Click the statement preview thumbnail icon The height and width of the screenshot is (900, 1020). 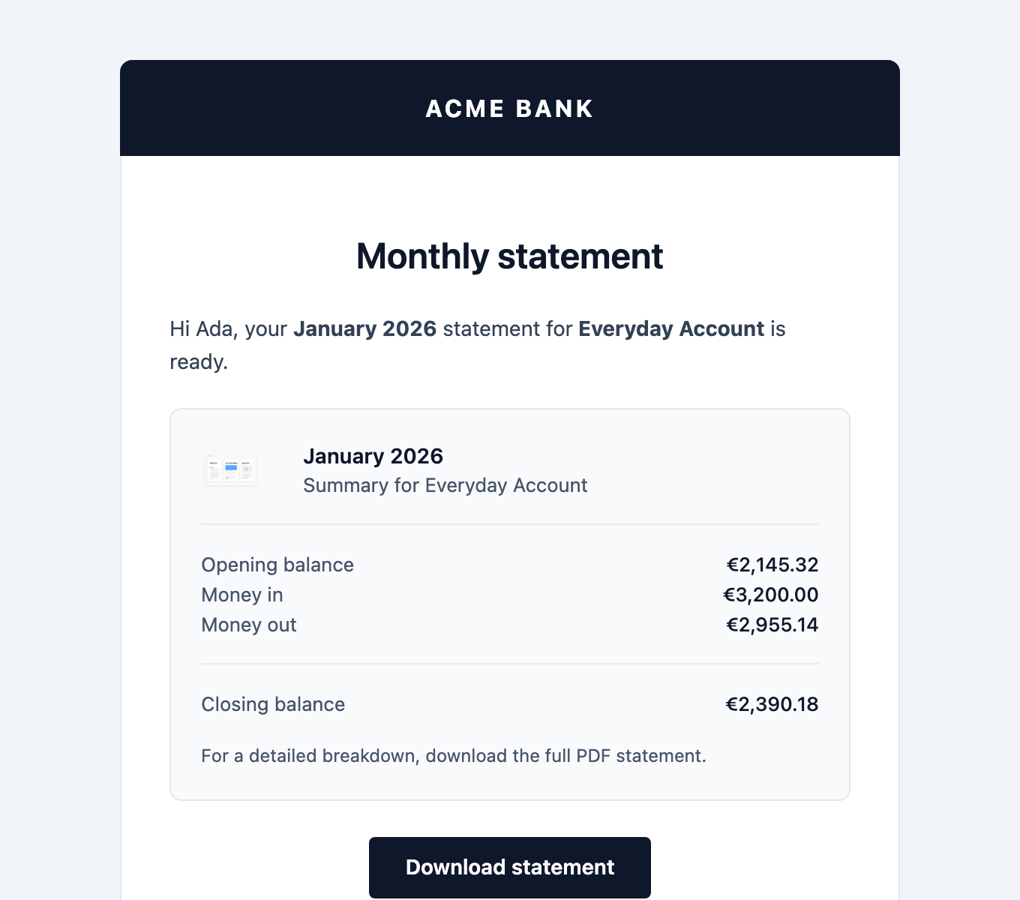230,469
